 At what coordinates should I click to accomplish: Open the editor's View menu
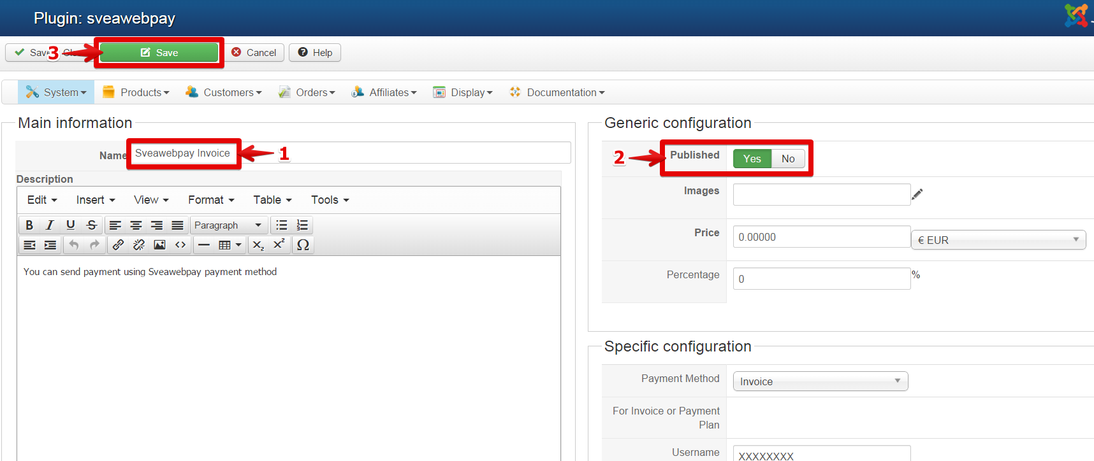pos(151,200)
